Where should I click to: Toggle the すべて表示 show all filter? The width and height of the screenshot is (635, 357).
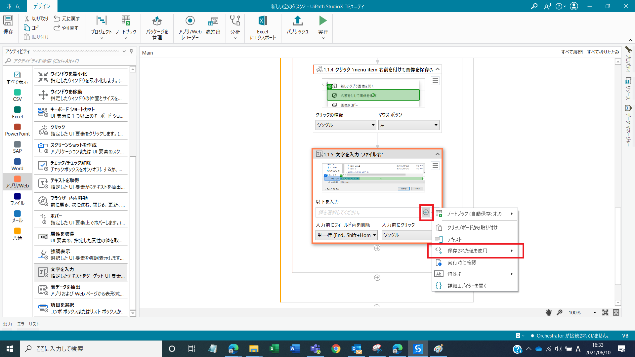(x=17, y=78)
